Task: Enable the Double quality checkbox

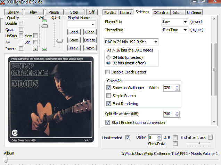Action: tap(21, 23)
